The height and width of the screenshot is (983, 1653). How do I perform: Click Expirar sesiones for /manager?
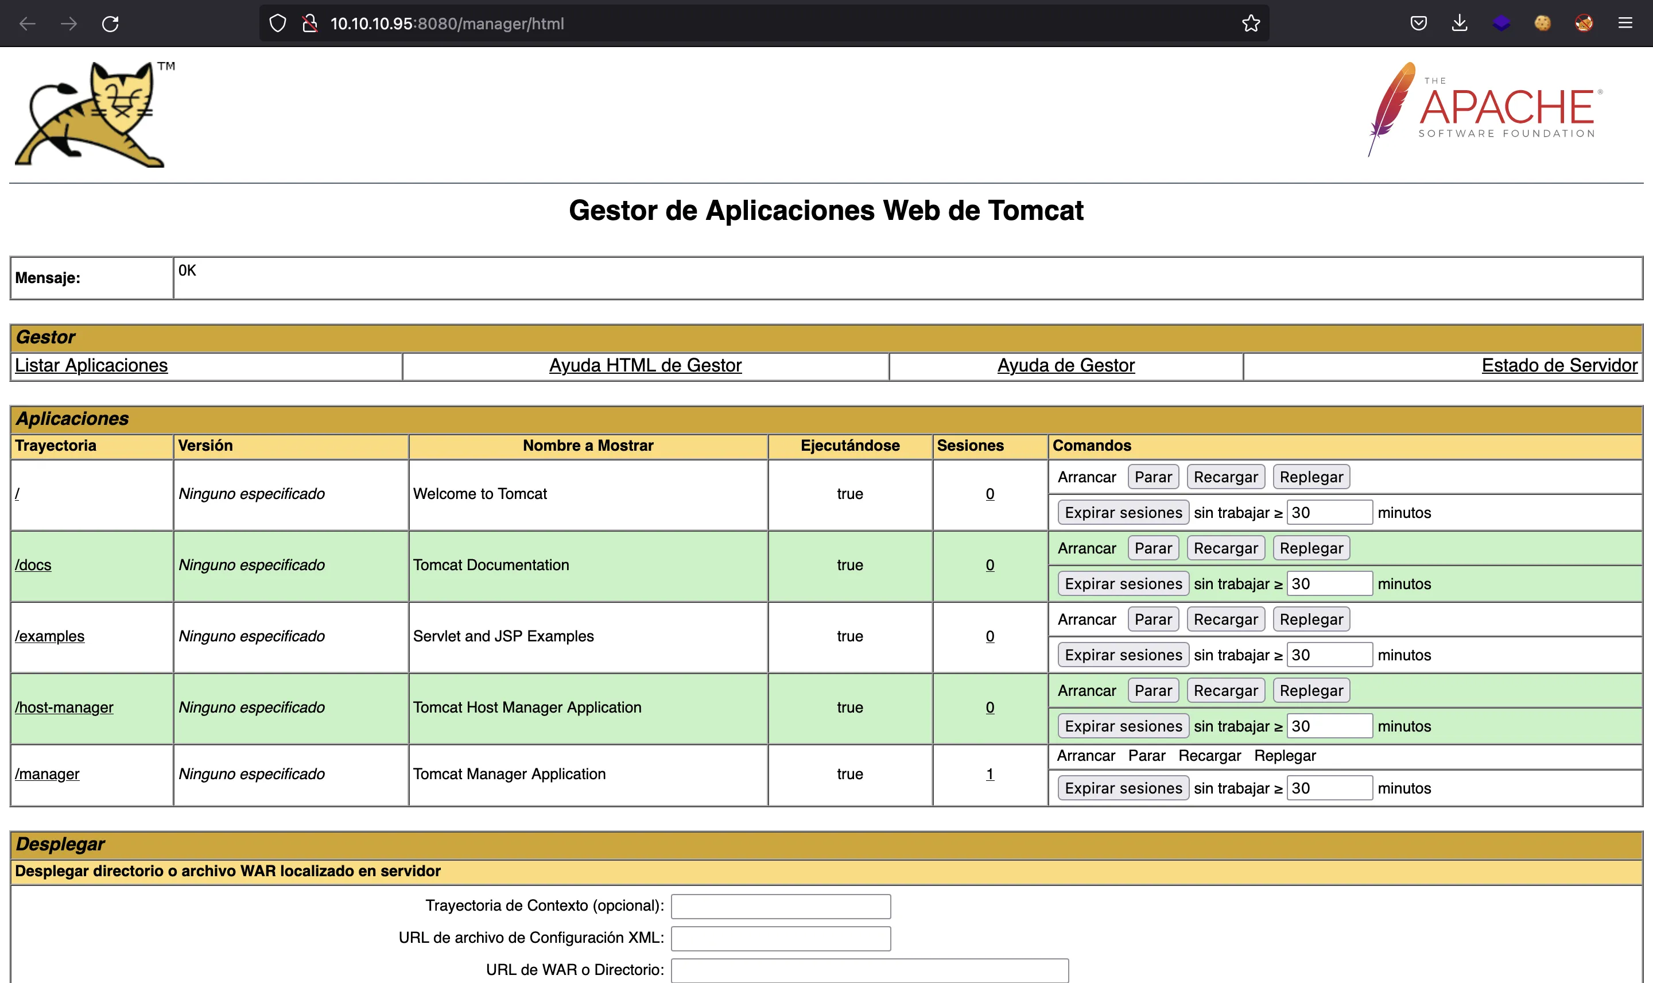1123,788
